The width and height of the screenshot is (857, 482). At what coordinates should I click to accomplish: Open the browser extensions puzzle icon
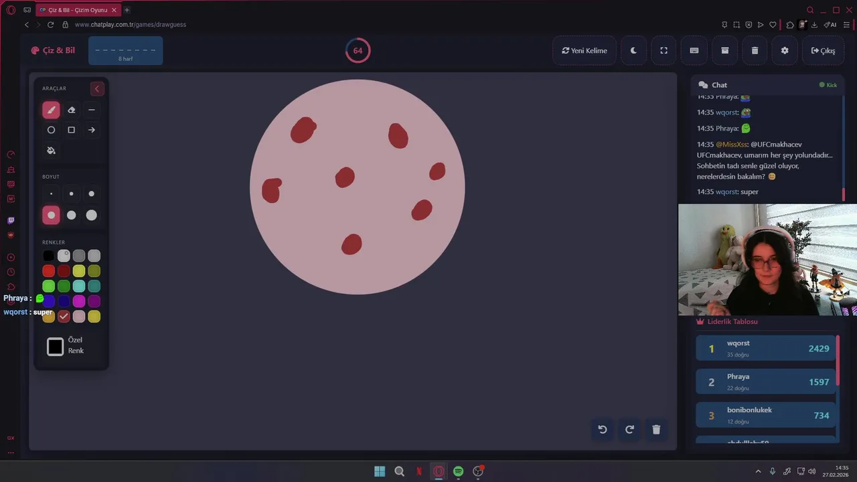(x=790, y=25)
